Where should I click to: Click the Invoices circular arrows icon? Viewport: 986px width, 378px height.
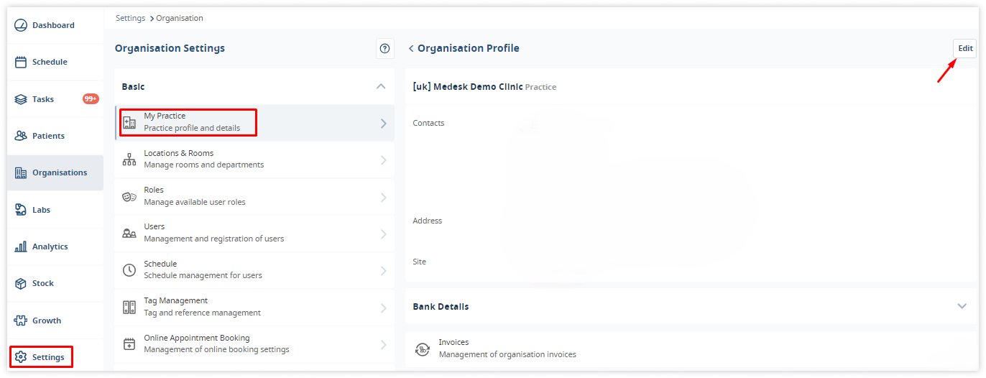[x=422, y=349]
